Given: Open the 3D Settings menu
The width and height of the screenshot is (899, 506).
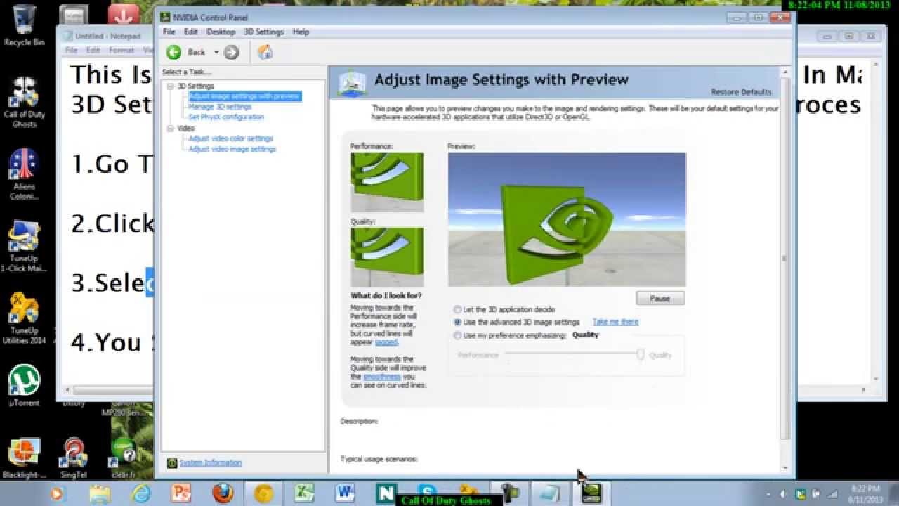Looking at the screenshot, I should [x=263, y=32].
